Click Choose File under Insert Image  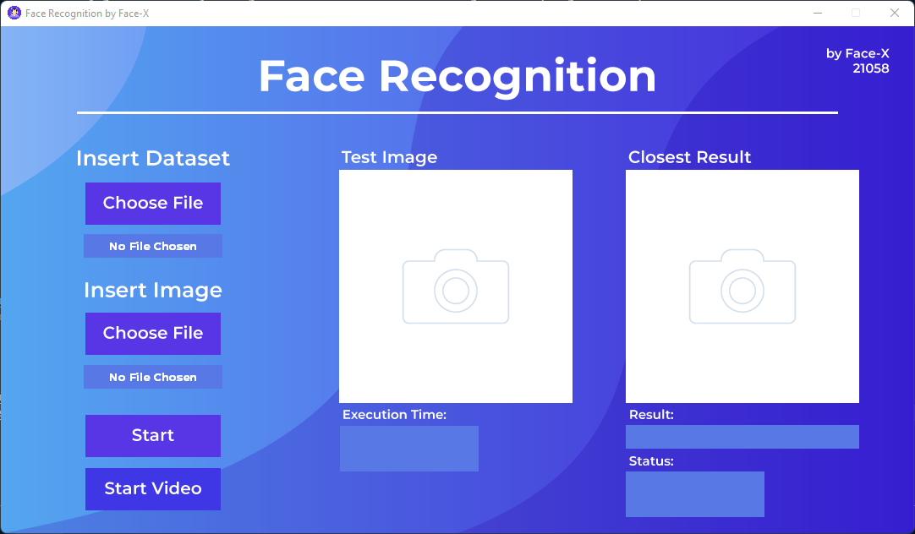tap(153, 334)
